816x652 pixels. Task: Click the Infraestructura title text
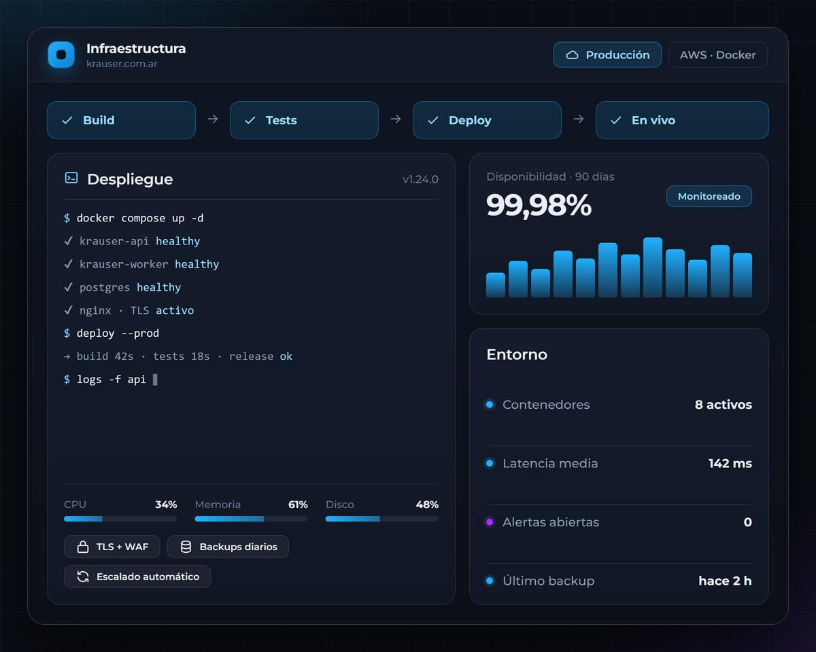[136, 48]
